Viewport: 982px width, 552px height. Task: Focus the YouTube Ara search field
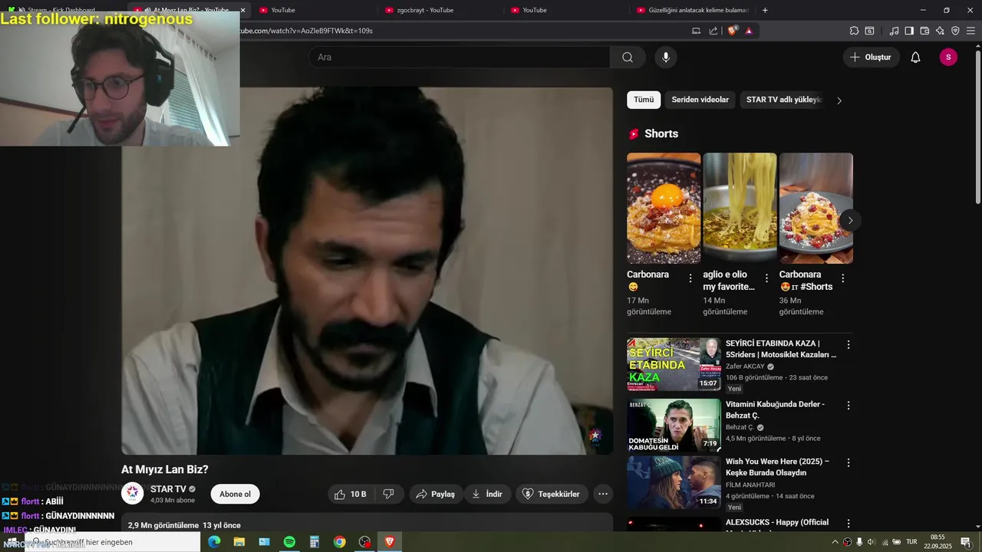(x=460, y=58)
